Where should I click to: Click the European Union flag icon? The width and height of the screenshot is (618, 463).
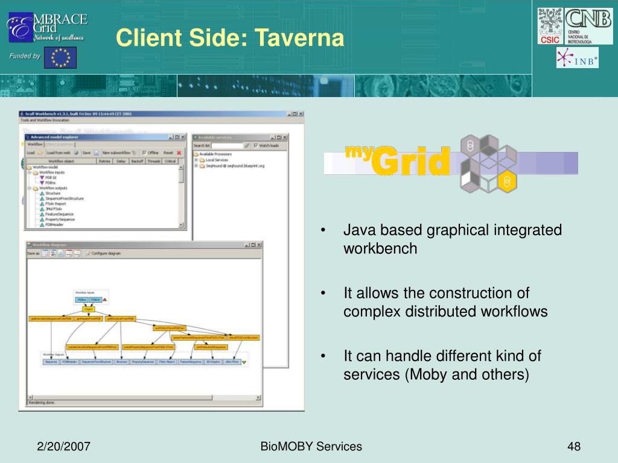(x=60, y=57)
